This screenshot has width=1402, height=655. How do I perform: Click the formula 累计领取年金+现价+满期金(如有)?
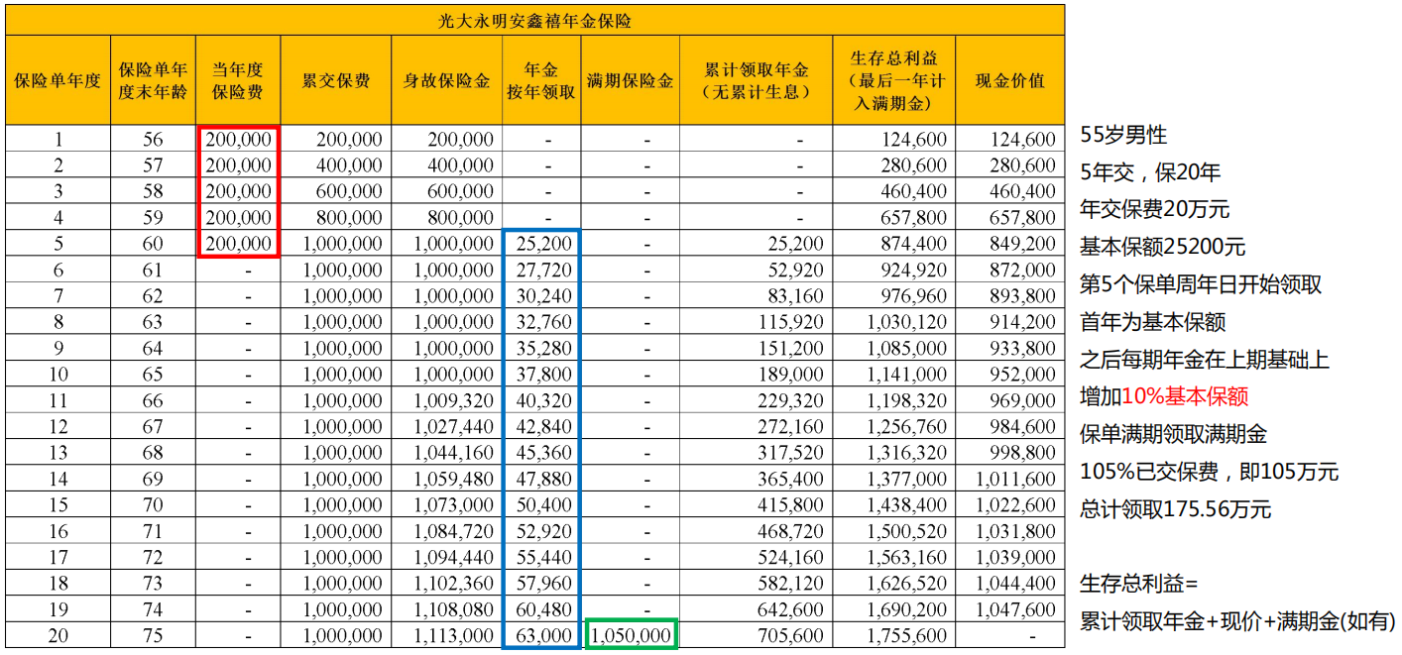point(1238,622)
